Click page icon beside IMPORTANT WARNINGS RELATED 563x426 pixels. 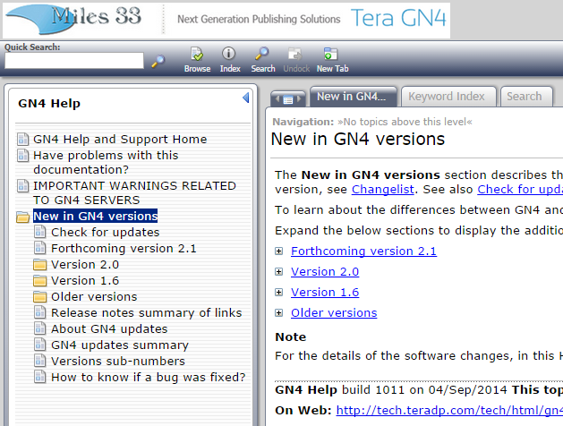point(22,185)
